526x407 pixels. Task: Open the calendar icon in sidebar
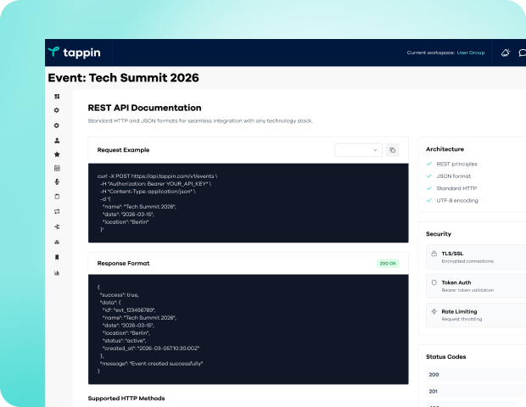(57, 169)
